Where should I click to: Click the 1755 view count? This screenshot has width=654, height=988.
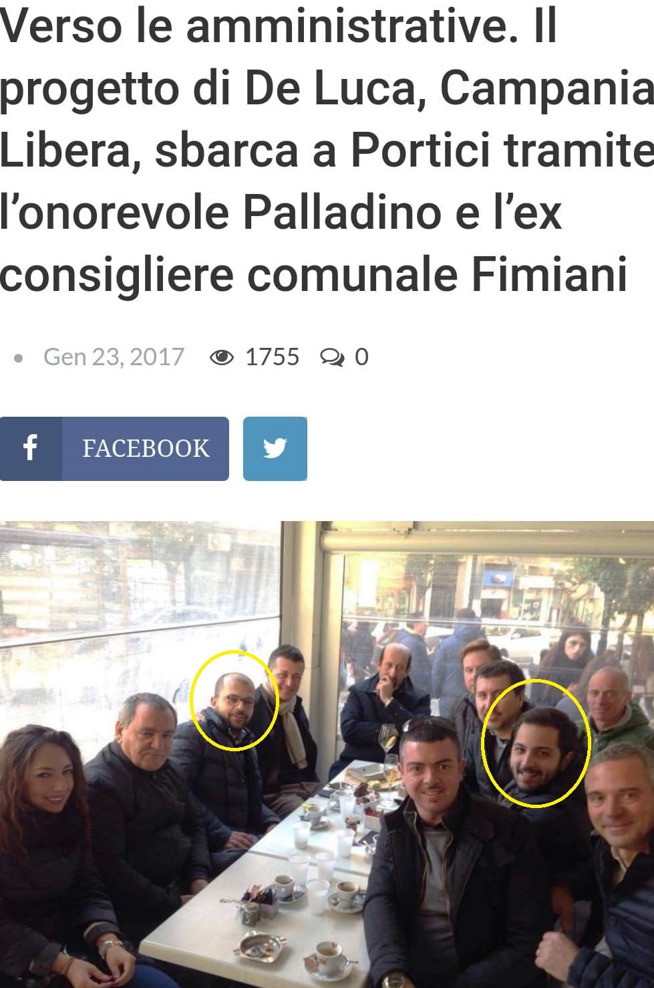coord(272,357)
